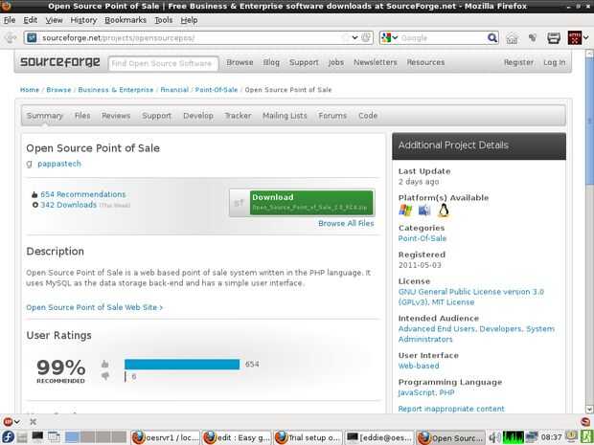Viewport: 594px width, 445px height.
Task: Click the green Download button
Action: point(311,203)
